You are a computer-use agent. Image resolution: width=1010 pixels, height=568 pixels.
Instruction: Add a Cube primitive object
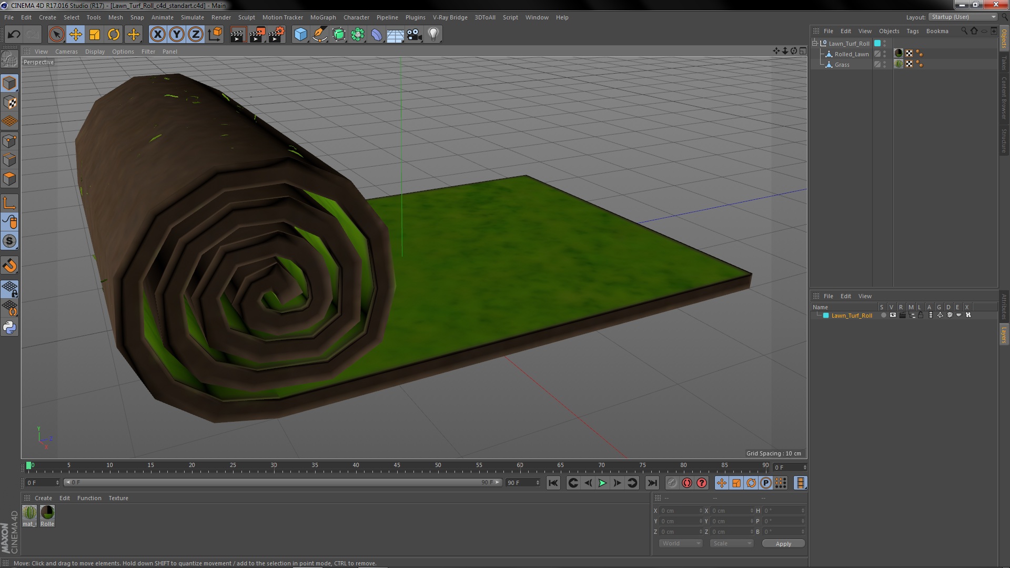point(300,35)
